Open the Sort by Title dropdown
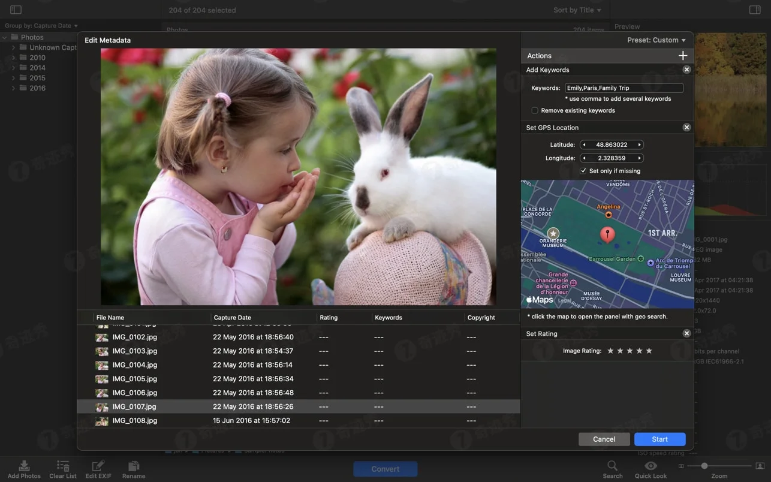This screenshot has width=771, height=482. click(576, 10)
